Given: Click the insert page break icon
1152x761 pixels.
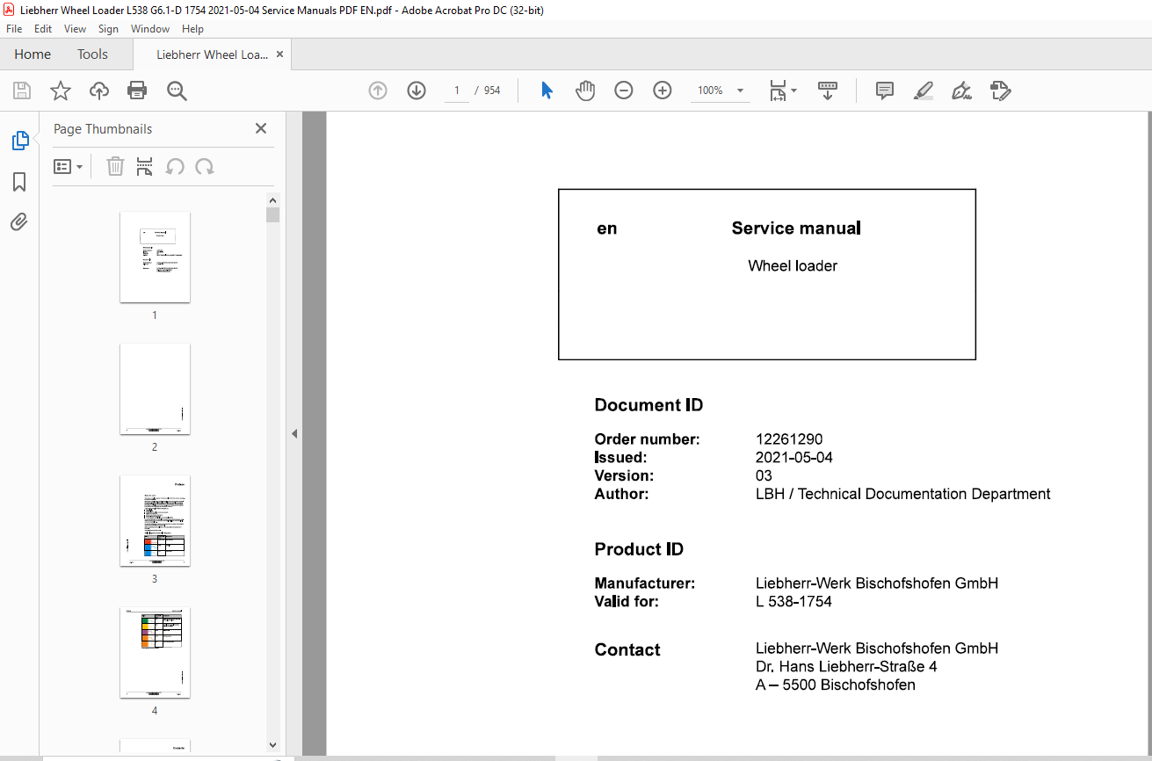Looking at the screenshot, I should (145, 166).
